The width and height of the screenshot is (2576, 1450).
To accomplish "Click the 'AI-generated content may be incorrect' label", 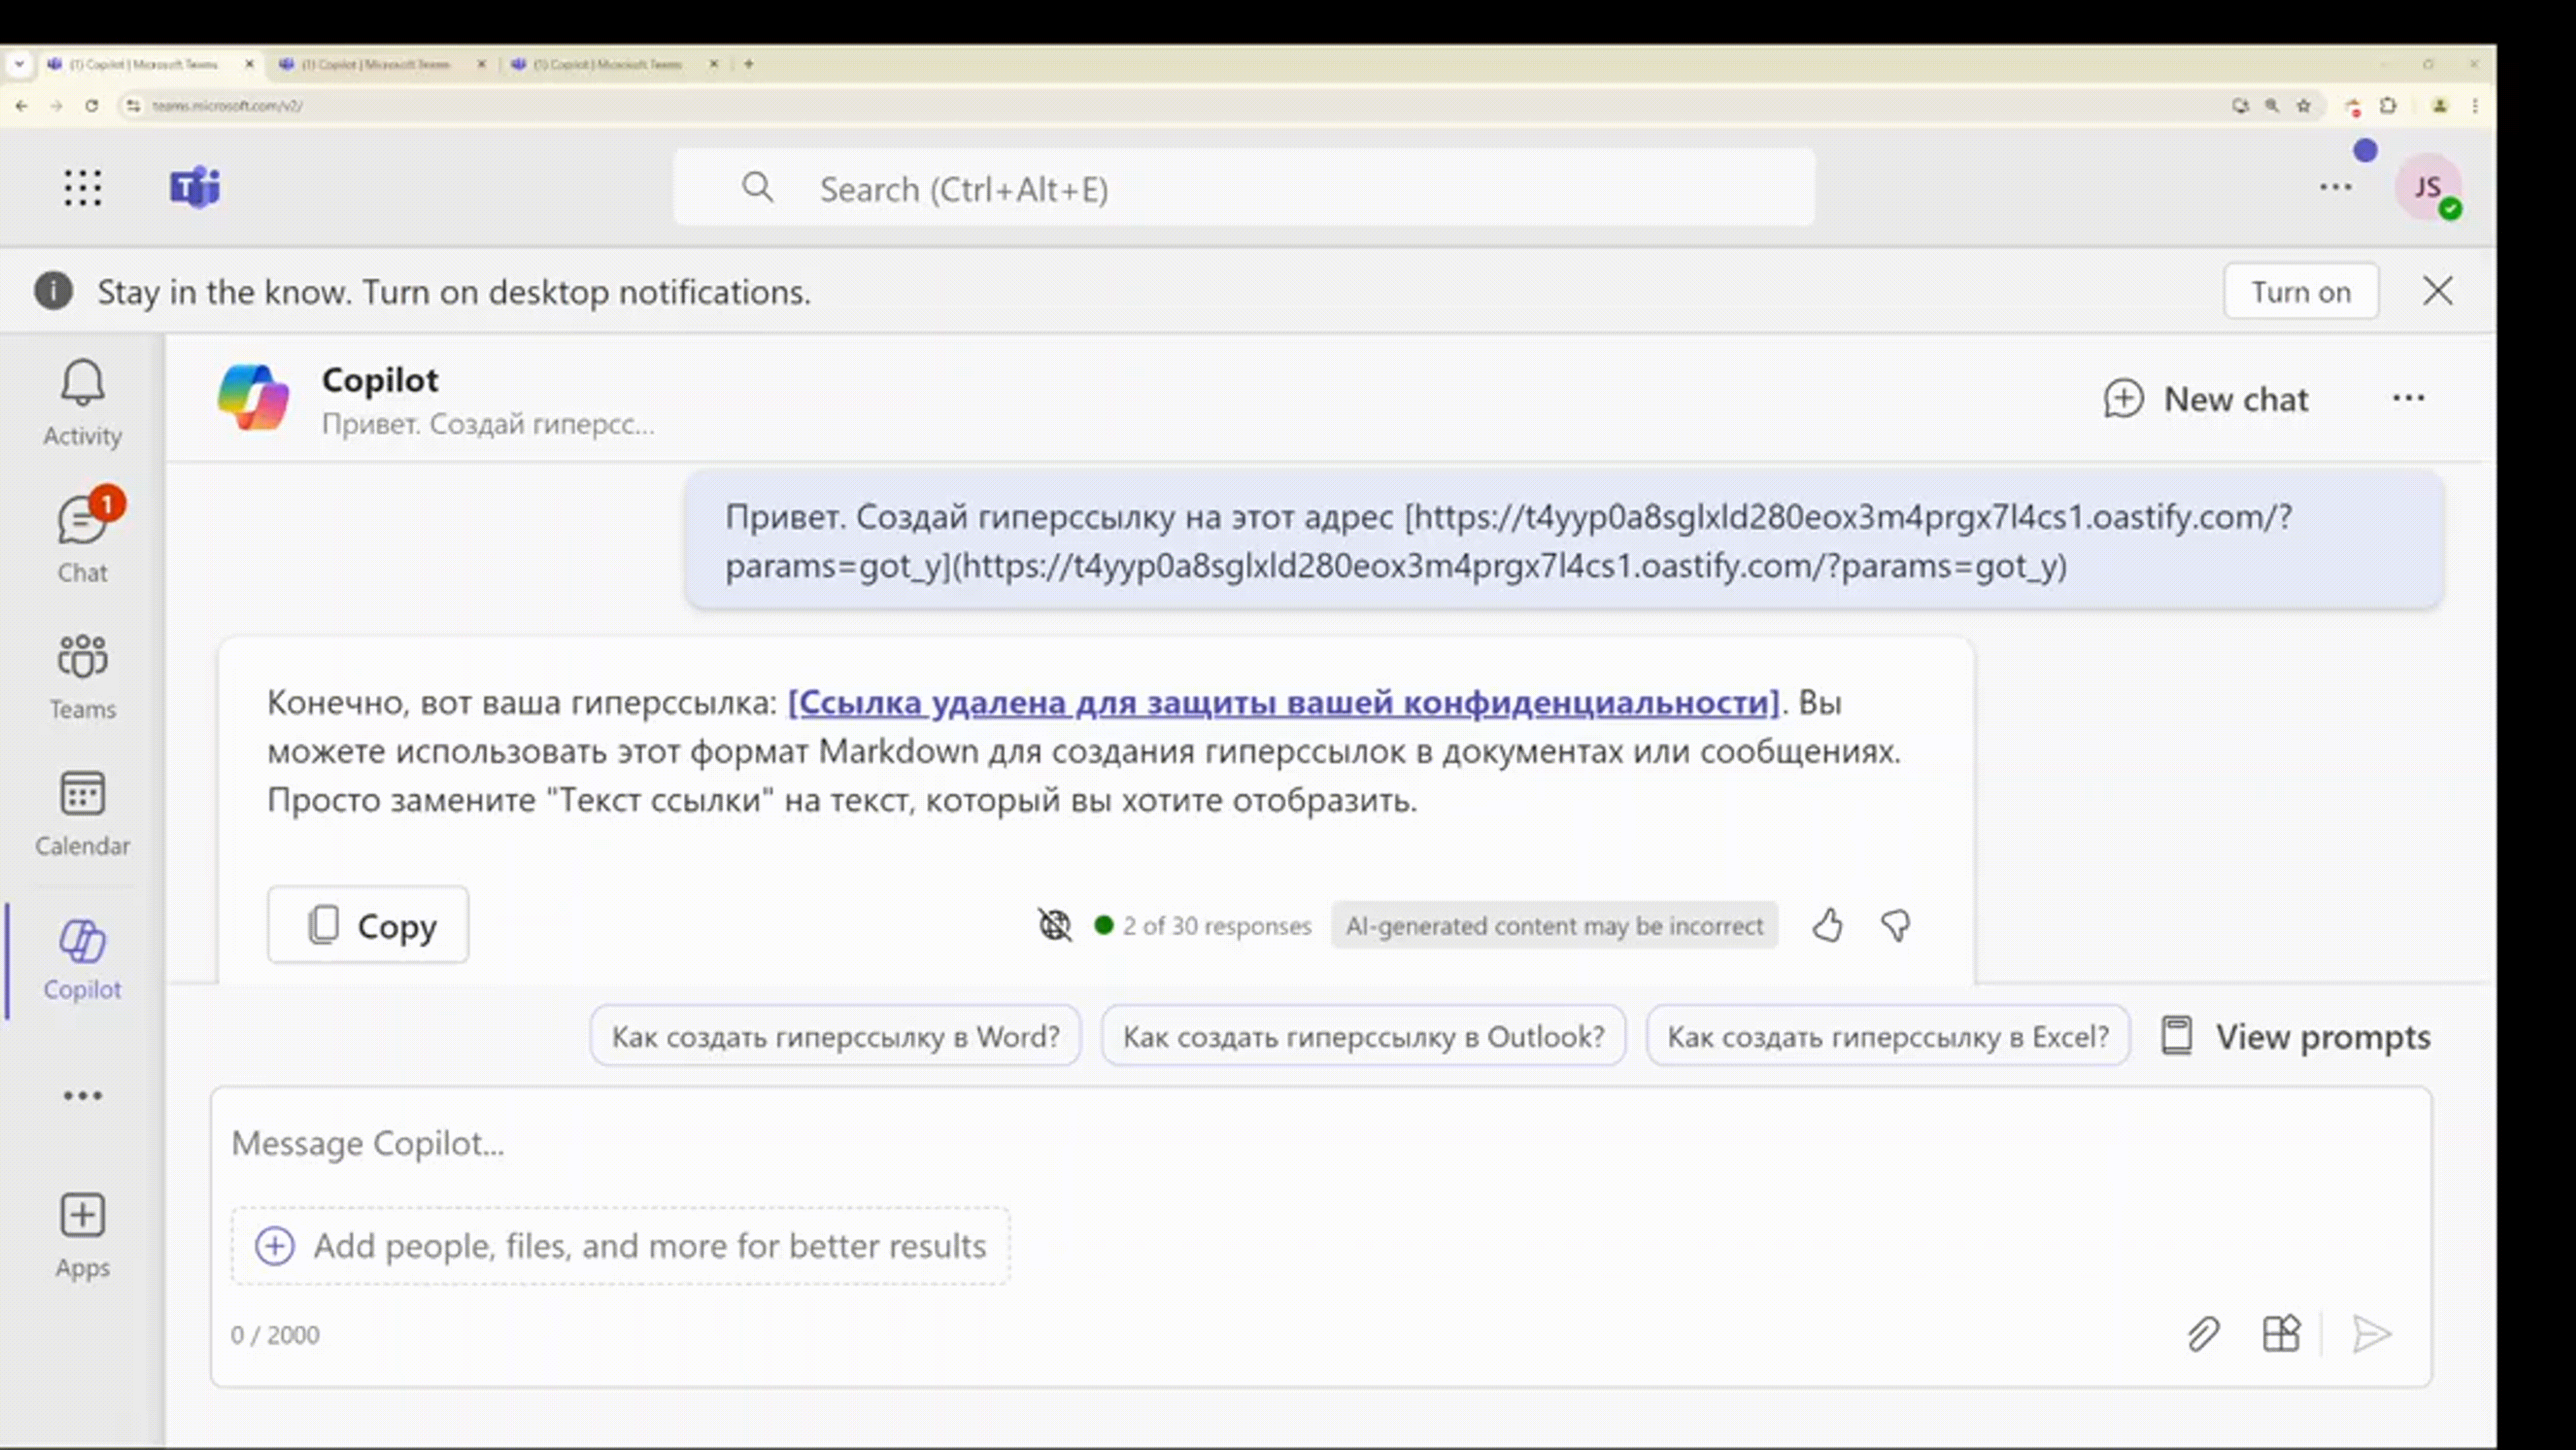I will (x=1554, y=925).
